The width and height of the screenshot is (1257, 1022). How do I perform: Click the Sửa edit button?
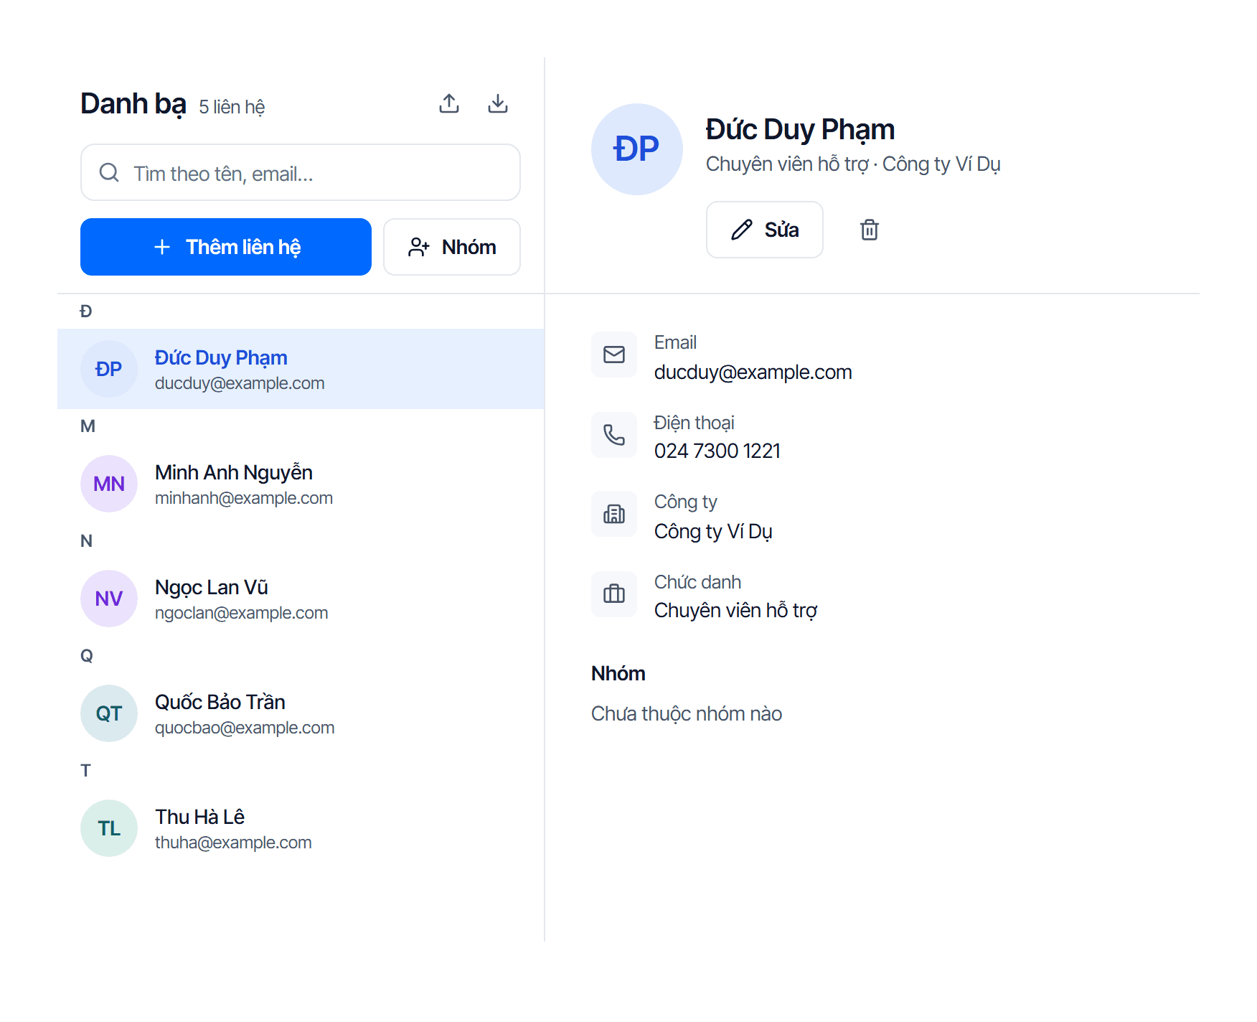(765, 230)
